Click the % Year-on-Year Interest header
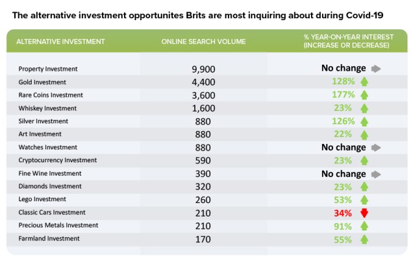The image size is (413, 264). (348, 41)
